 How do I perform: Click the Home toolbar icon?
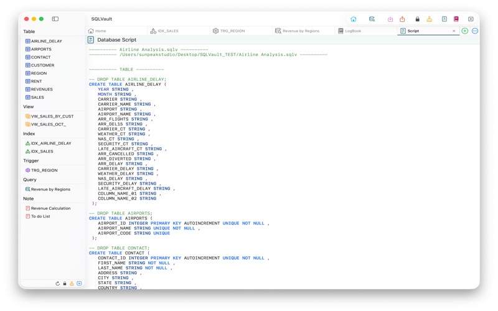(x=353, y=19)
